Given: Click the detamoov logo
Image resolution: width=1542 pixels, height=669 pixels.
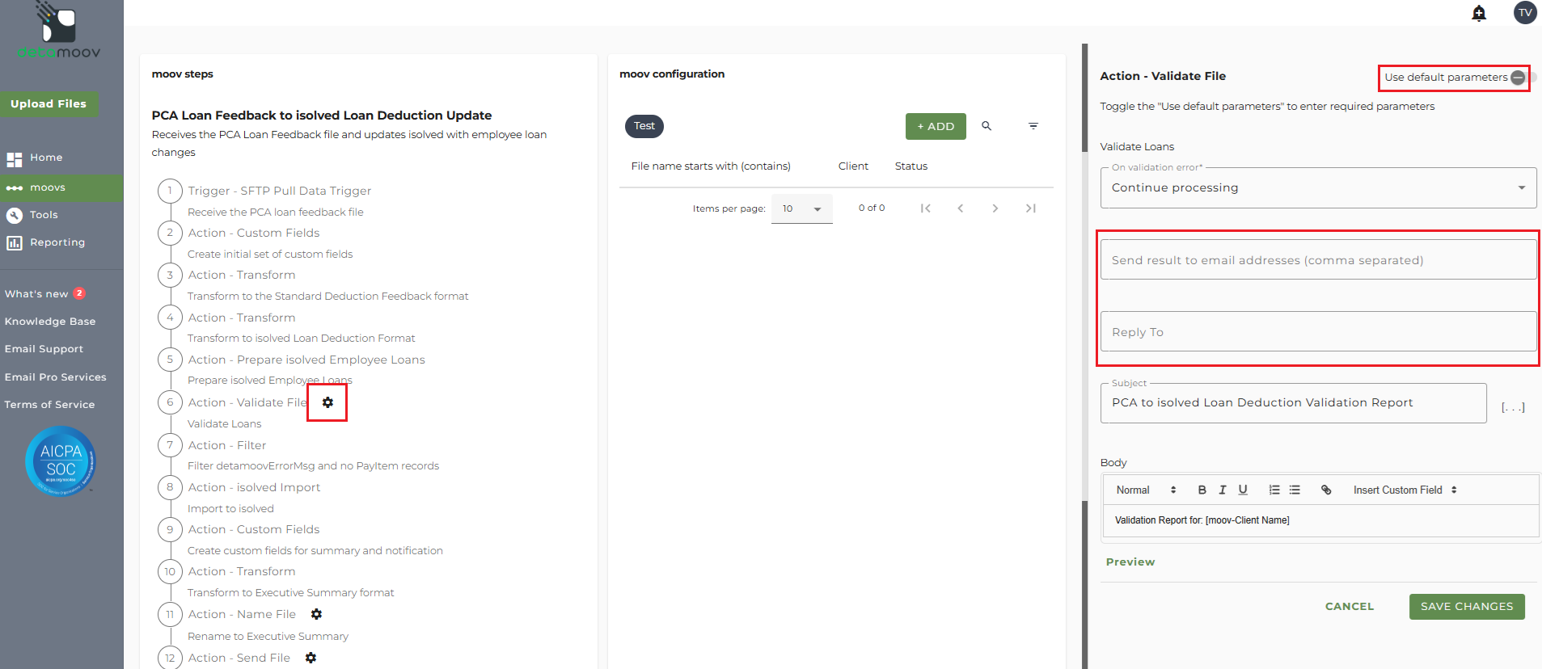Looking at the screenshot, I should pos(59,30).
